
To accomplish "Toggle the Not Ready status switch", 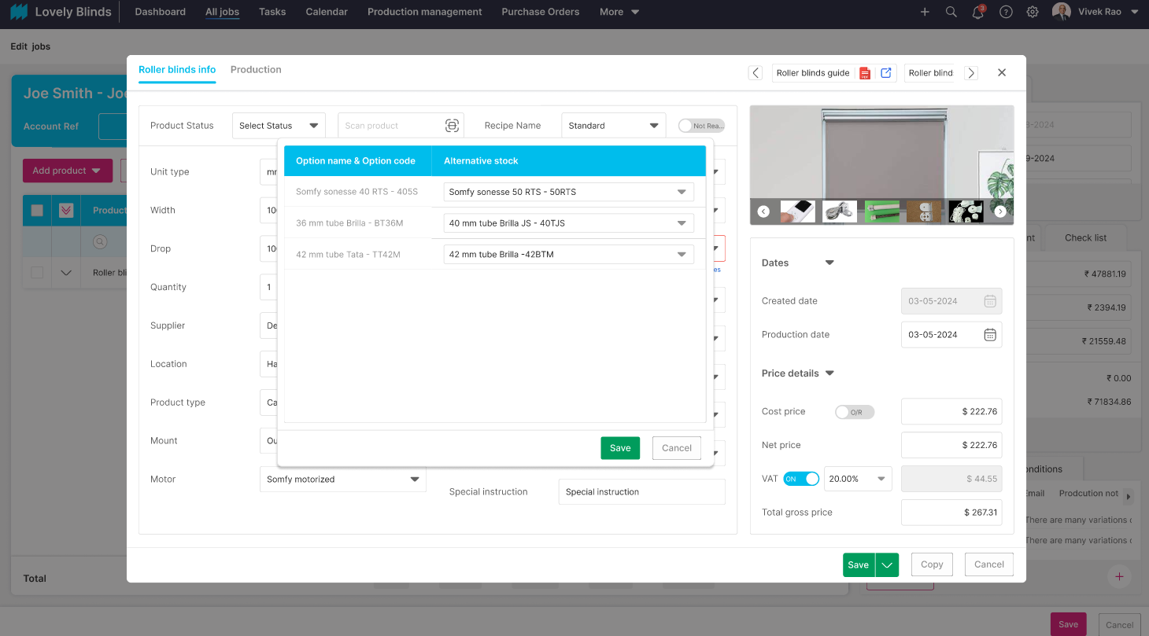I will [x=700, y=126].
